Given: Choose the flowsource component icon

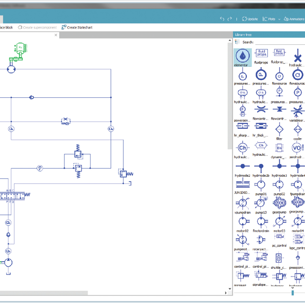Looking at the screenshot, I should pyautogui.click(x=279, y=76).
